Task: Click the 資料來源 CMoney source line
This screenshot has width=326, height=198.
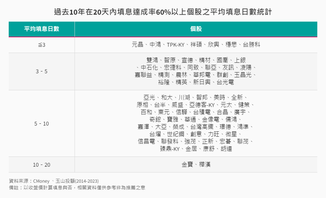Action: (54, 181)
